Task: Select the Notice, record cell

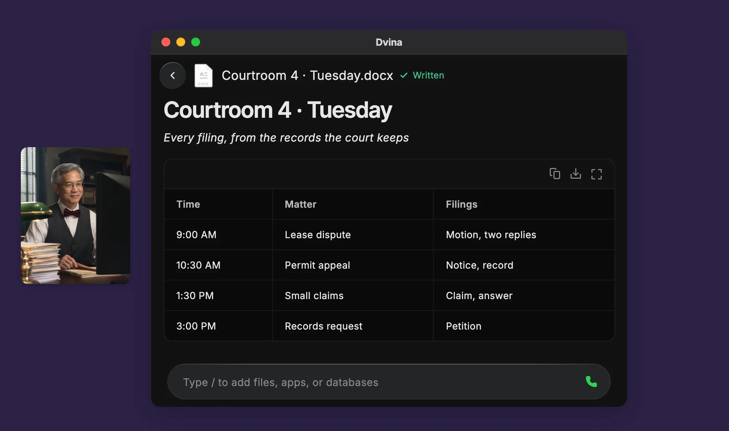Action: pyautogui.click(x=524, y=265)
